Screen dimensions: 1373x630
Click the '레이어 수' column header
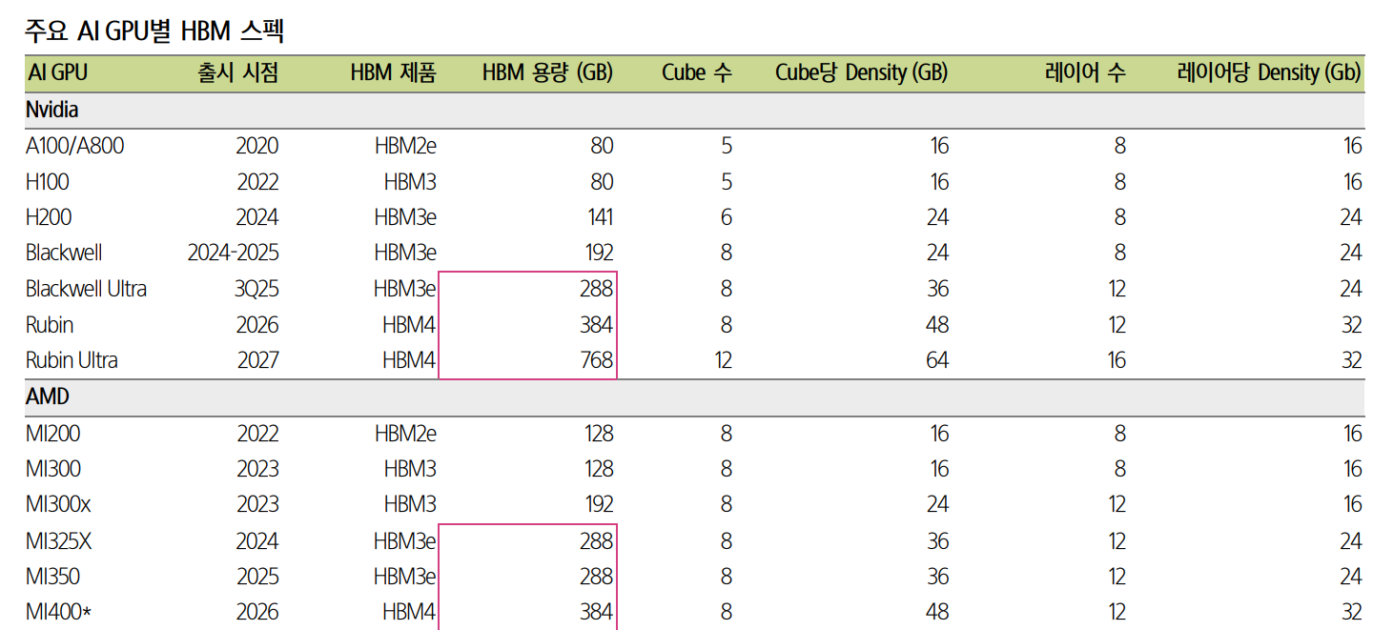point(1085,73)
